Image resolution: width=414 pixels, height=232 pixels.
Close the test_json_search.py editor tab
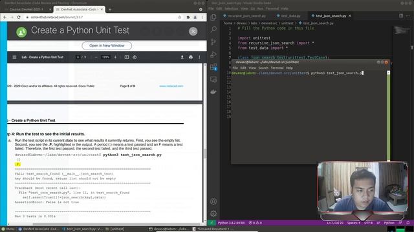pyautogui.click(x=349, y=15)
